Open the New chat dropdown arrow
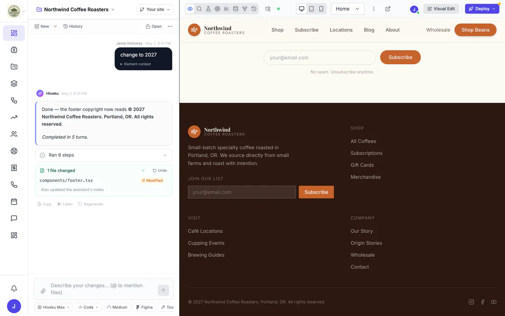The width and height of the screenshot is (505, 316). click(55, 26)
